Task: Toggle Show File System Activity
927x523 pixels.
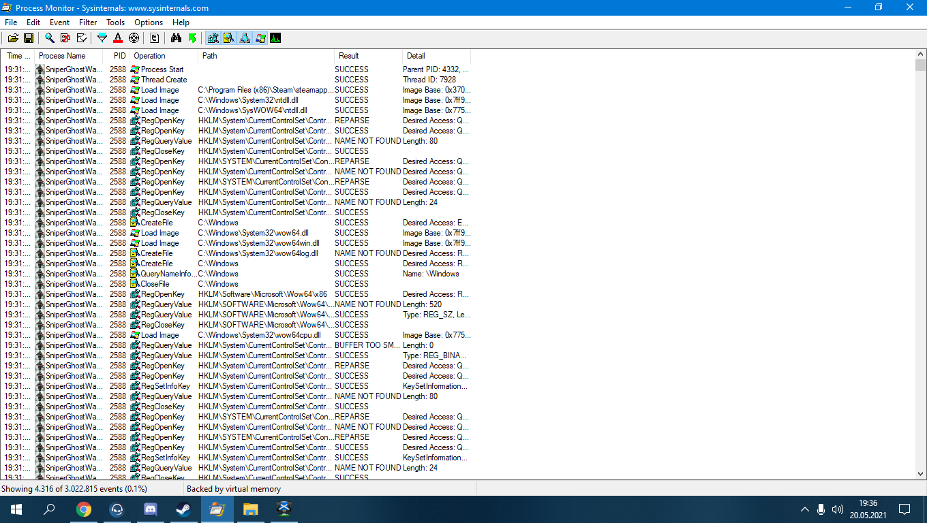Action: click(228, 38)
